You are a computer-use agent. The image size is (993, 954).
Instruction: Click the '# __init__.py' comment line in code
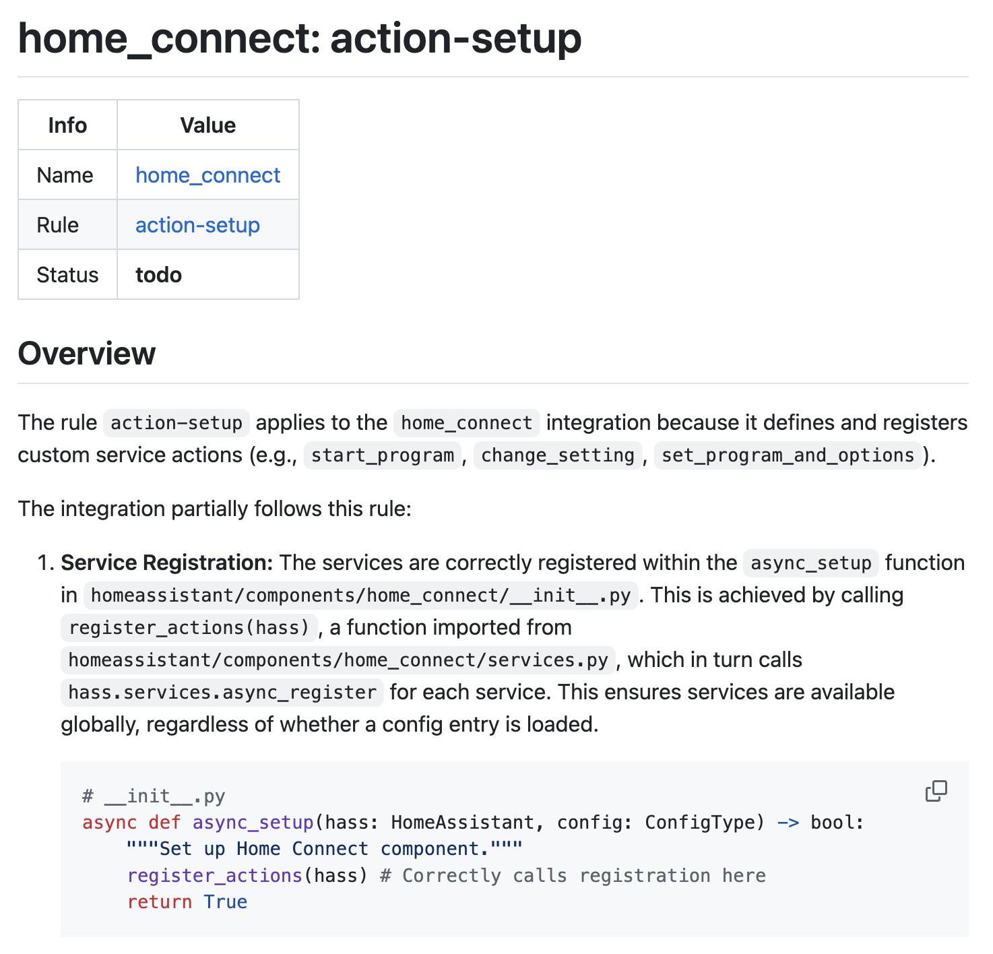pos(154,796)
